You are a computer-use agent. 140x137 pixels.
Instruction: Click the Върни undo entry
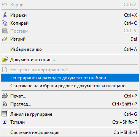point(70,5)
